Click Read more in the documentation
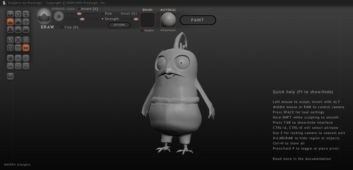This screenshot has height=170, width=353. 302,159
